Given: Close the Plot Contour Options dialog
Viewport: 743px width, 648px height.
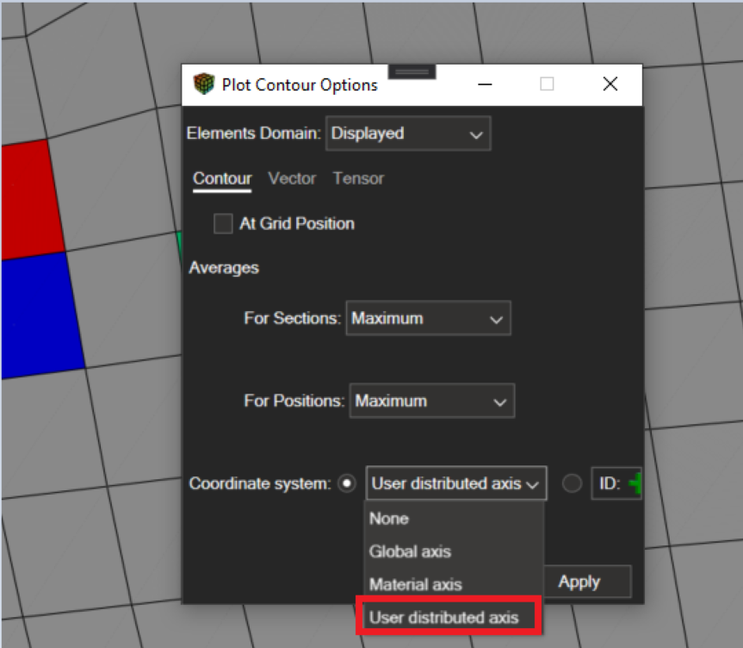Looking at the screenshot, I should [x=610, y=84].
